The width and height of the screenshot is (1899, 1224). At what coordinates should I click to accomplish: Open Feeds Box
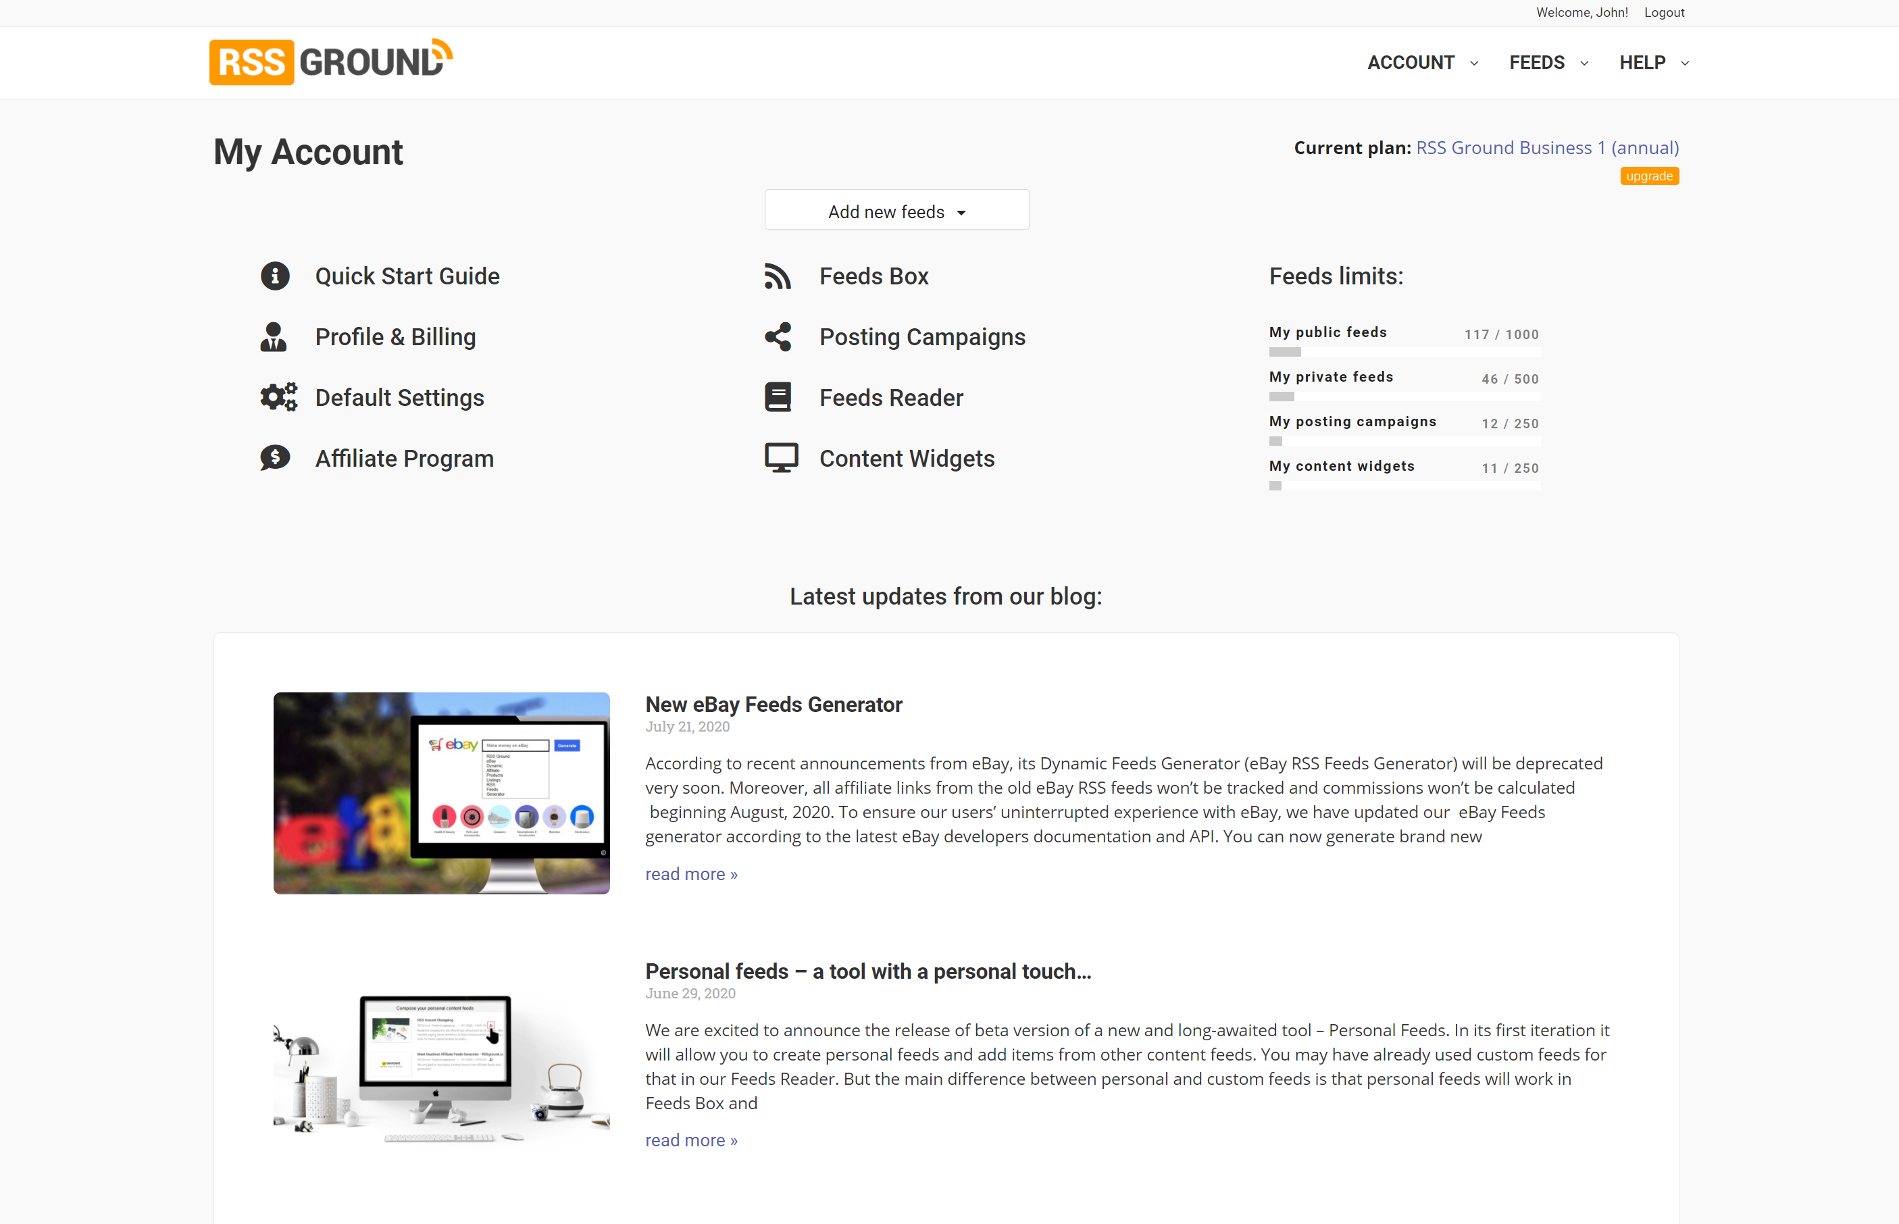(x=873, y=276)
